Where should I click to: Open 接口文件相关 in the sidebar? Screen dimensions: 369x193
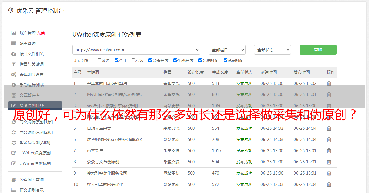(32, 54)
